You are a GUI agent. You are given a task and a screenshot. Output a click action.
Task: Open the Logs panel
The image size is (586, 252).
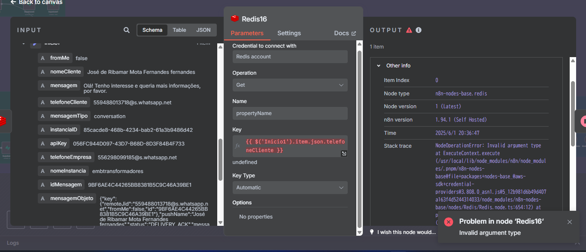(13, 243)
